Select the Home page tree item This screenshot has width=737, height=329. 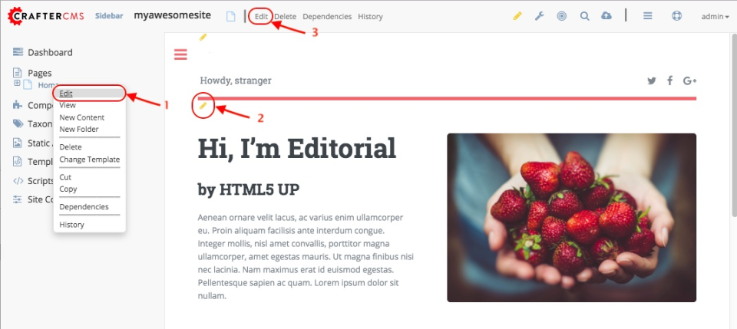48,85
